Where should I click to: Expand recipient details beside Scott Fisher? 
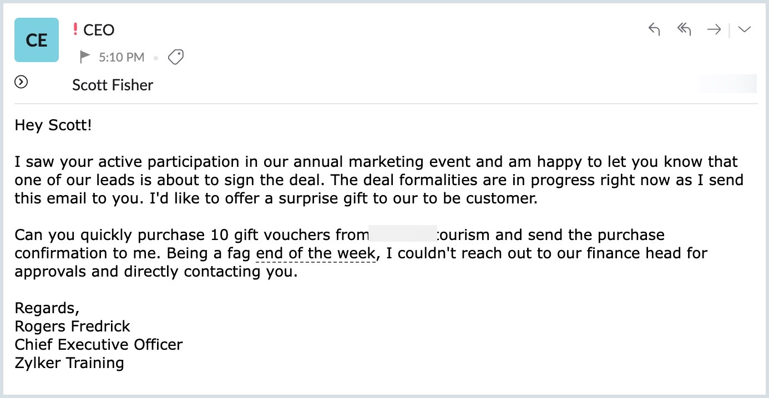pyautogui.click(x=21, y=83)
